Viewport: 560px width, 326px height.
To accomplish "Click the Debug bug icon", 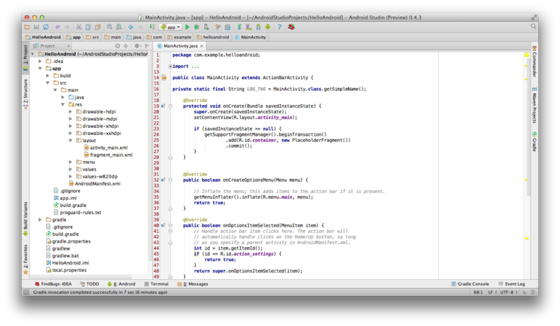I will (x=197, y=27).
